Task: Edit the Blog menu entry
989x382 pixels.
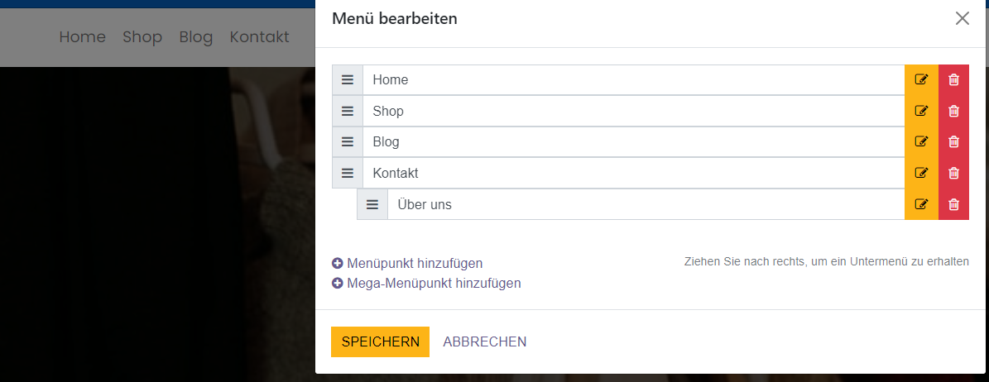Action: 921,141
